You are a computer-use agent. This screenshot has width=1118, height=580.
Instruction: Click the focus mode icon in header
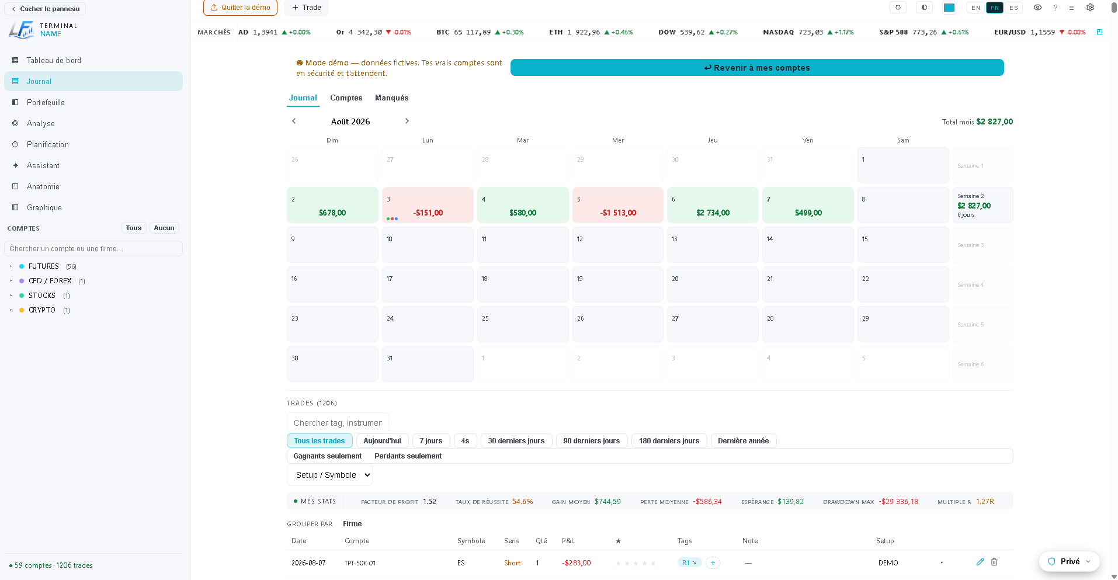(x=898, y=8)
